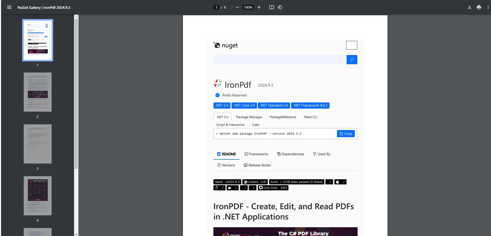Click the installs 11M badge

point(255,182)
